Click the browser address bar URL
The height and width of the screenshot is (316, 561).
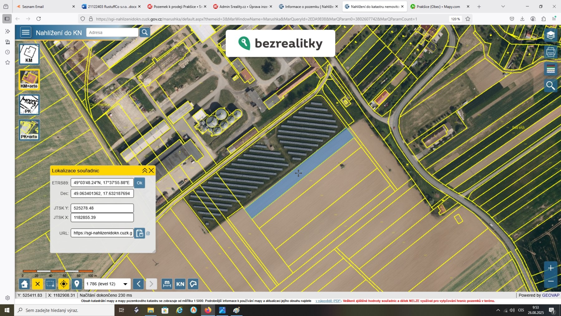click(x=256, y=19)
